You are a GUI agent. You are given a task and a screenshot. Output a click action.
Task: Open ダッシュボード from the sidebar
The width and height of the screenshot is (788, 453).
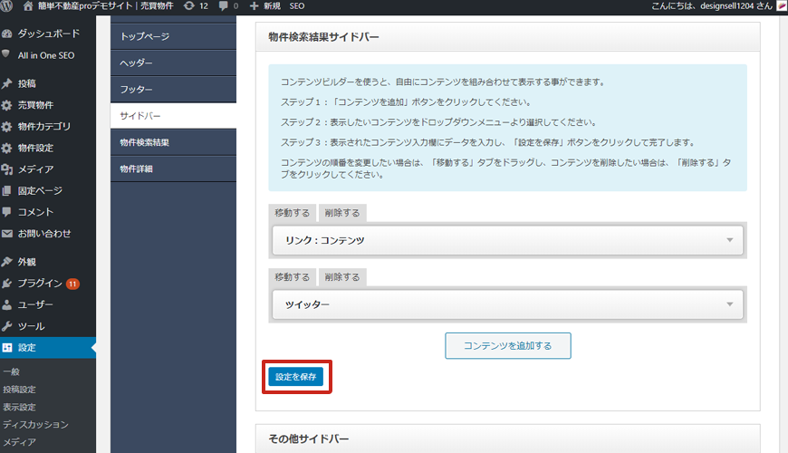pyautogui.click(x=43, y=34)
